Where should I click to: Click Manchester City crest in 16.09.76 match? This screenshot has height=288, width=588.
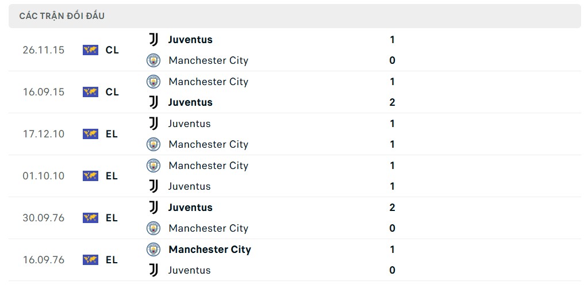point(153,249)
